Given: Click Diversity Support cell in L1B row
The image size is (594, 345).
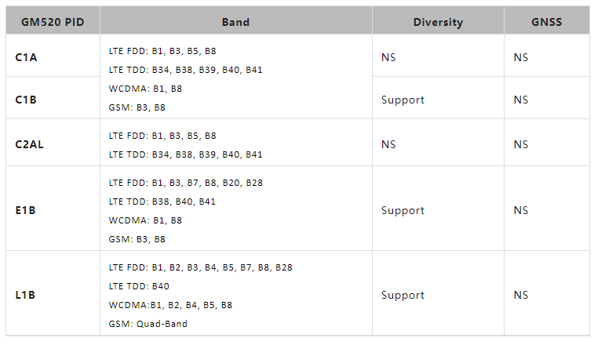Looking at the screenshot, I should coord(403,295).
